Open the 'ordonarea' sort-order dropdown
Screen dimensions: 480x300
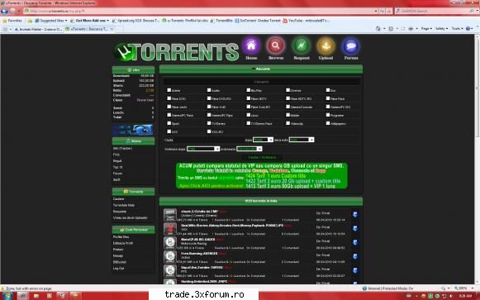(250, 149)
